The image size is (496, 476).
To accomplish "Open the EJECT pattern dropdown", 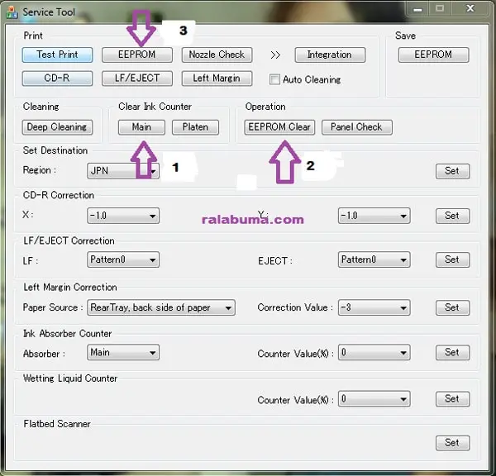I will (x=374, y=259).
